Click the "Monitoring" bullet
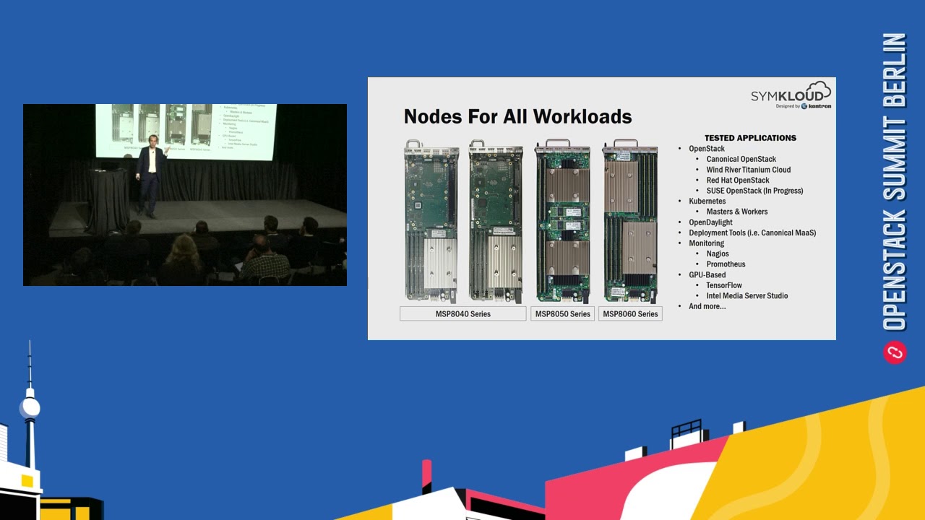 point(707,243)
